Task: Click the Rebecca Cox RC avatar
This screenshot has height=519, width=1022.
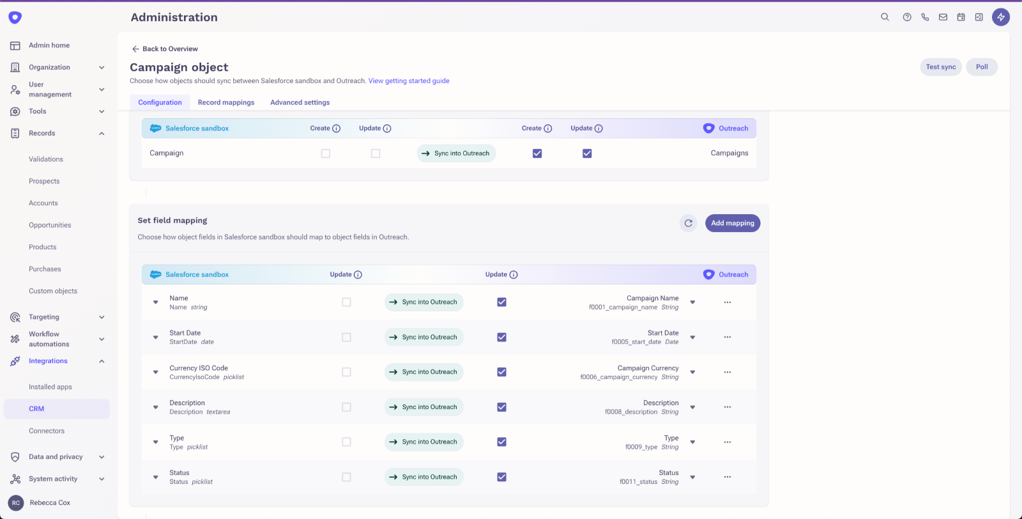Action: [x=16, y=503]
